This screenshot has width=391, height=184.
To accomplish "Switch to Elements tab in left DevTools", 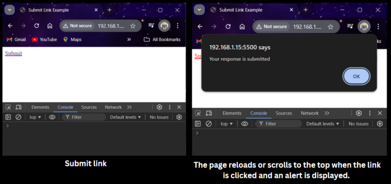I will [x=40, y=107].
